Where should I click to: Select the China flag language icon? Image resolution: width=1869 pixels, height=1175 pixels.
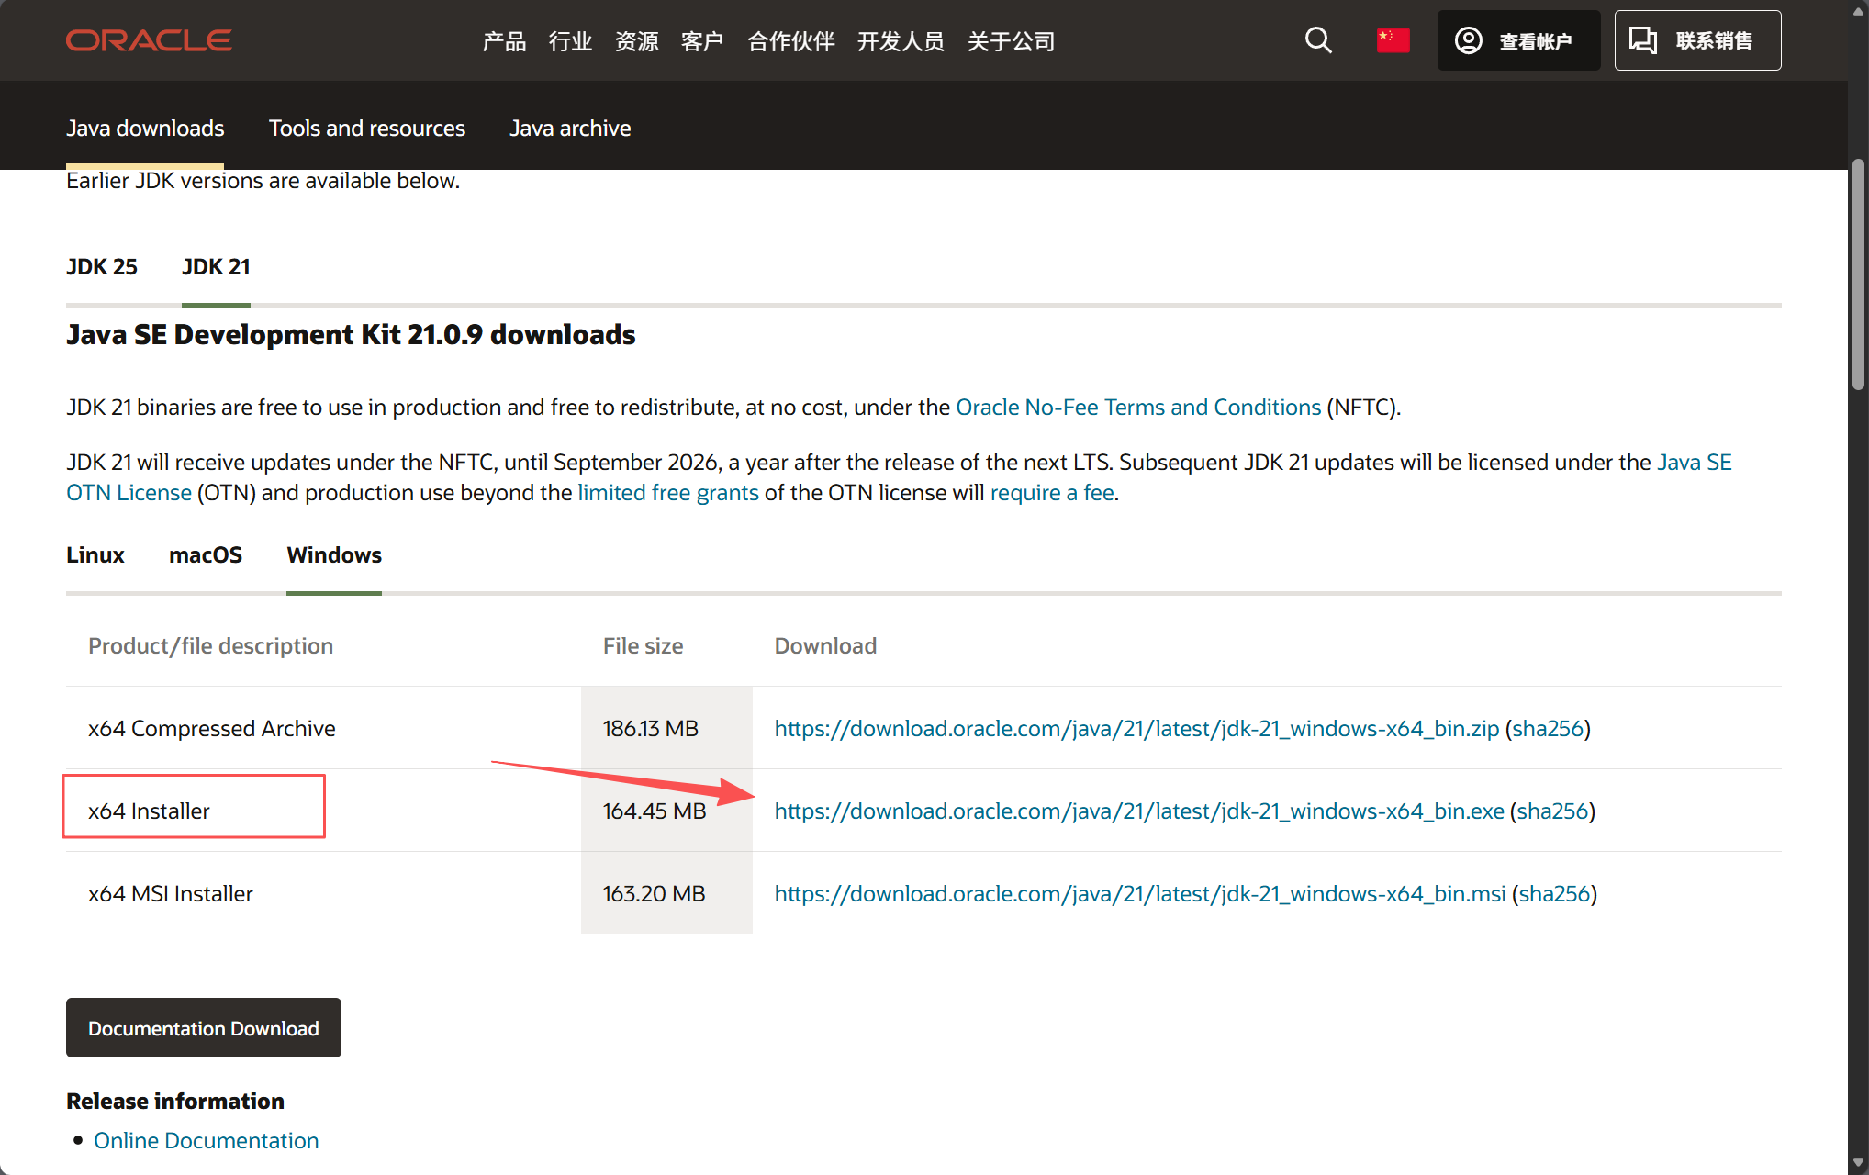[1393, 39]
